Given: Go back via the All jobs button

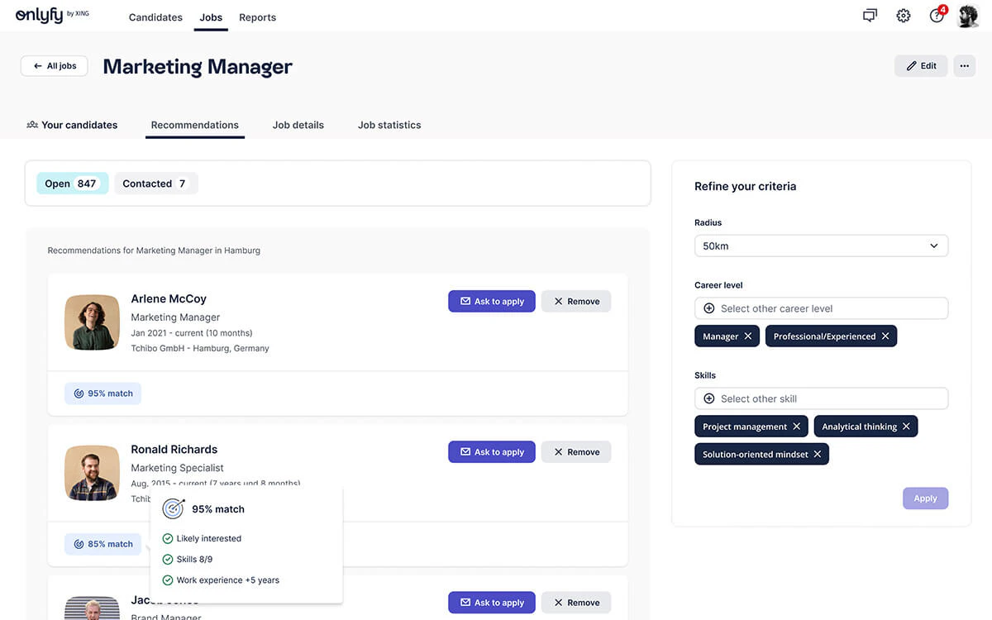Looking at the screenshot, I should 54,66.
